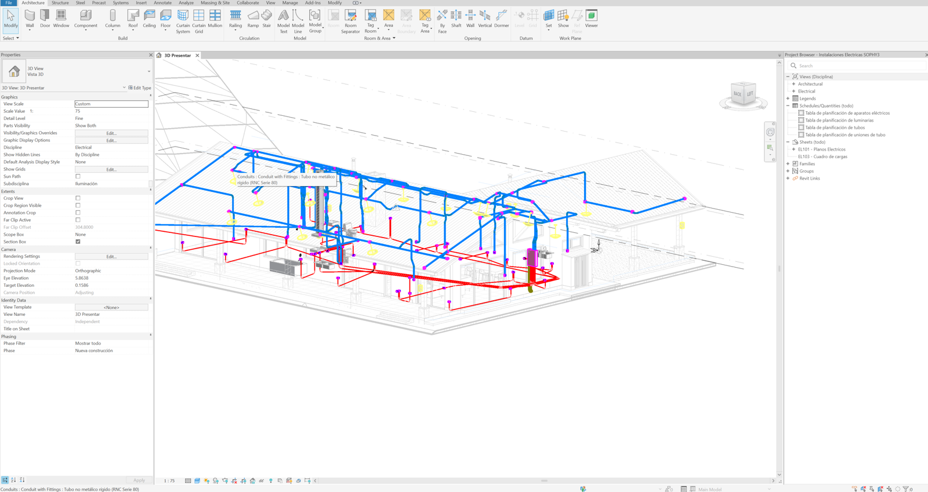Enable the Annotation Crop checkbox

point(78,213)
